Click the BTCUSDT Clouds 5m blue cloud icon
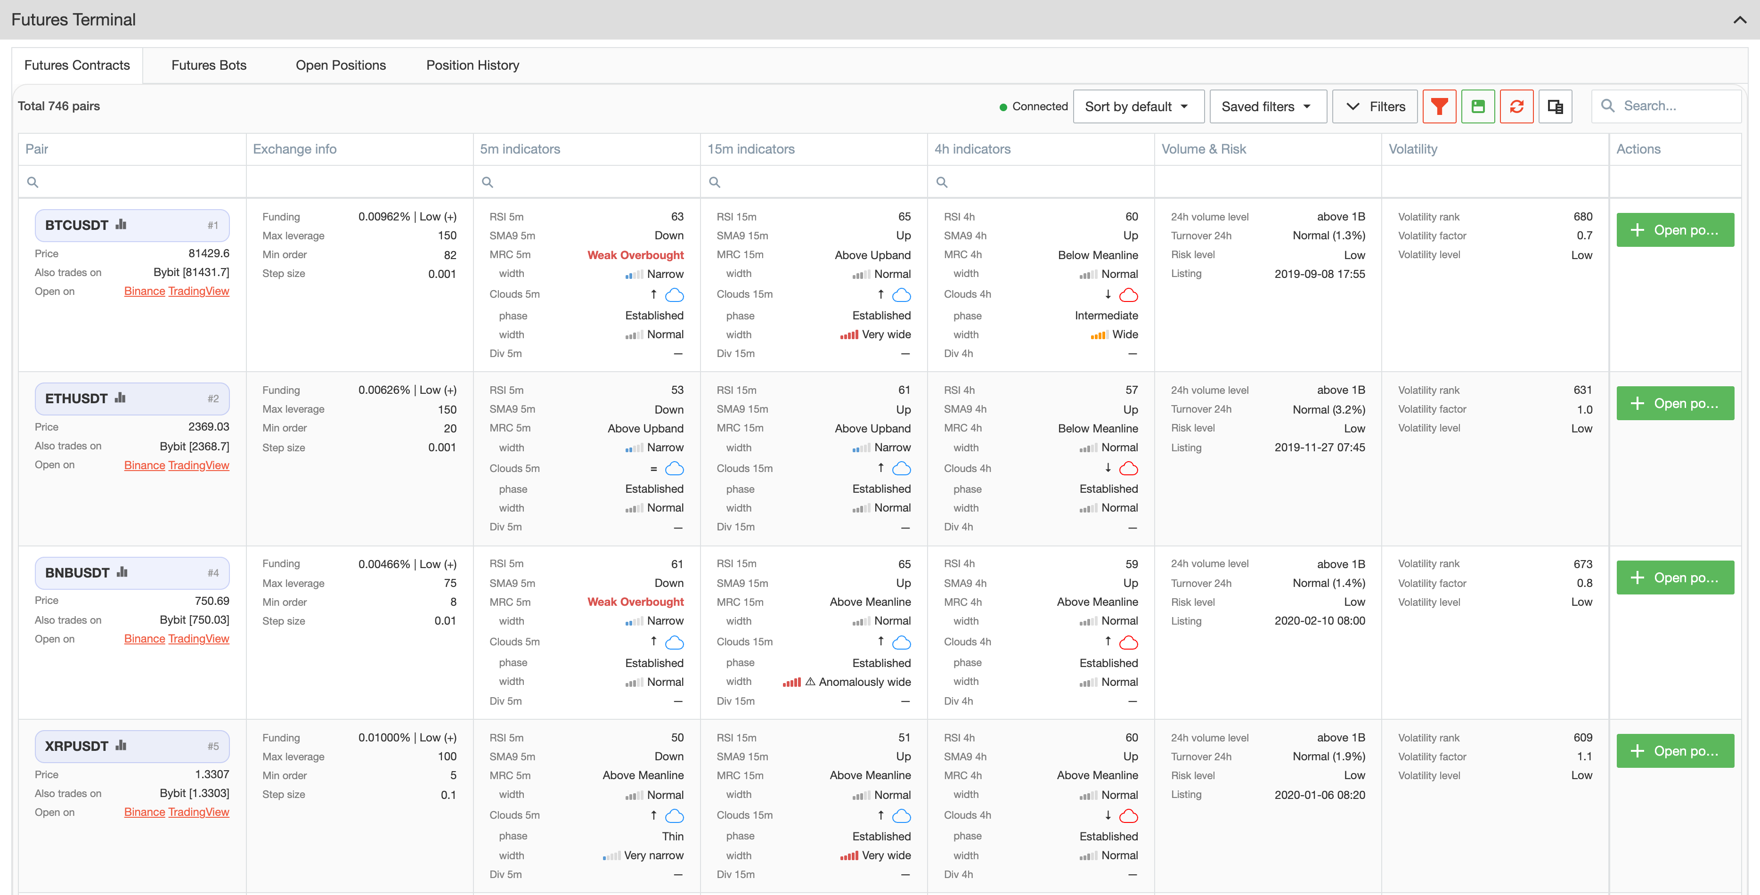Screen dimensions: 1760x895 point(674,295)
